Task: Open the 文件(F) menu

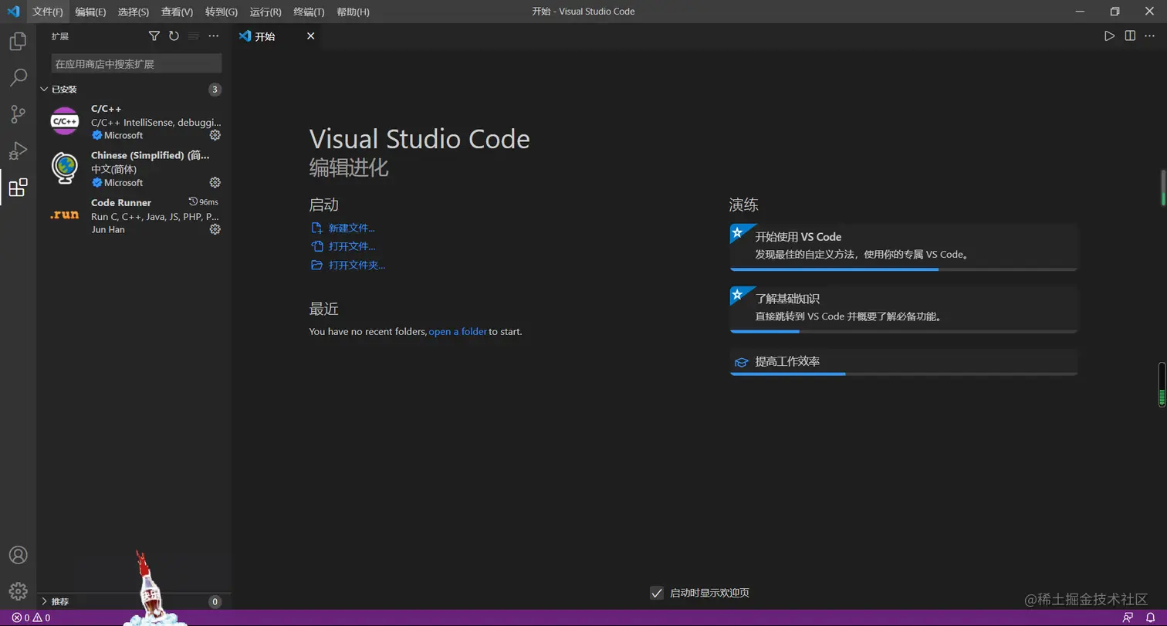Action: click(48, 12)
